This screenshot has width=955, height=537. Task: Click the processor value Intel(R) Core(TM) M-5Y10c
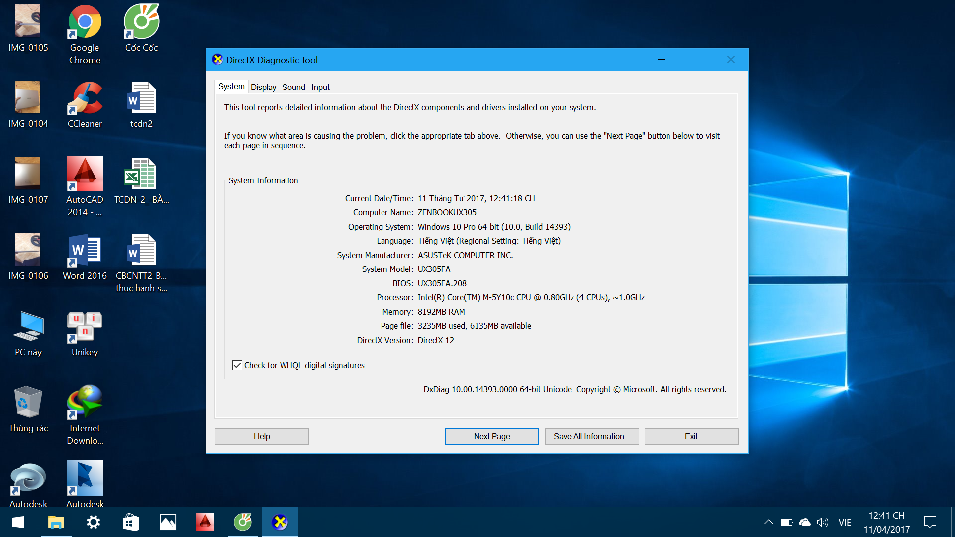[x=531, y=297]
